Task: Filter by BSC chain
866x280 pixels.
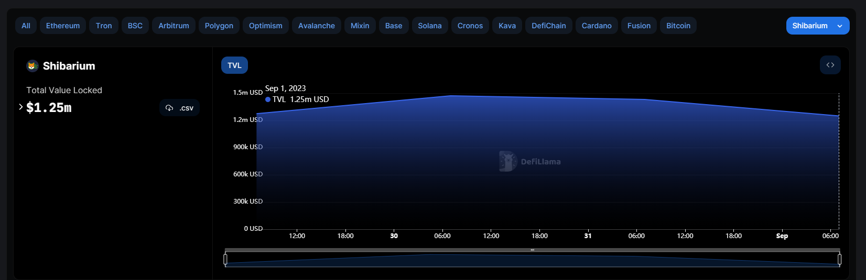Action: [135, 26]
